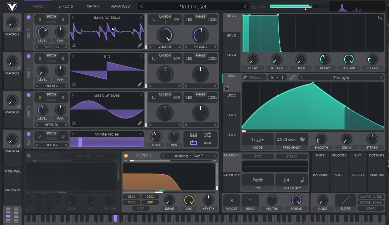Toggle the ALWAYS GLIDE option
Image resolution: width=389 pixels, height=225 pixels.
[x=371, y=197]
